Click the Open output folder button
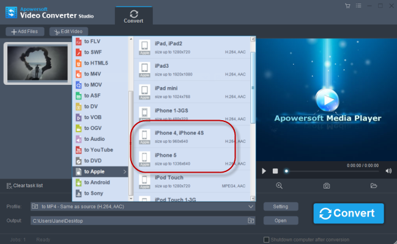 click(x=281, y=221)
